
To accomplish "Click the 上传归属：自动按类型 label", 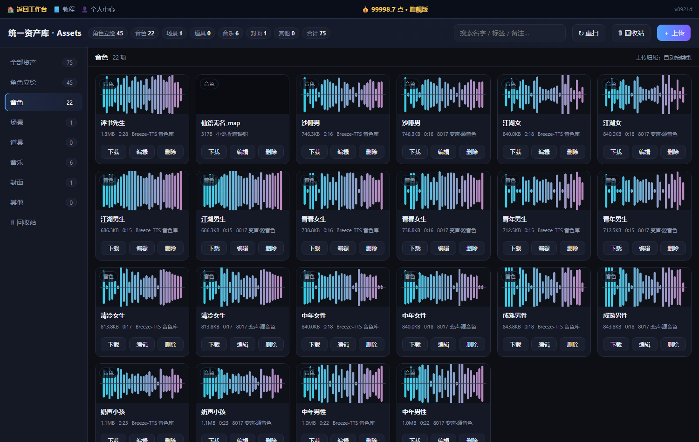I will click(x=664, y=58).
